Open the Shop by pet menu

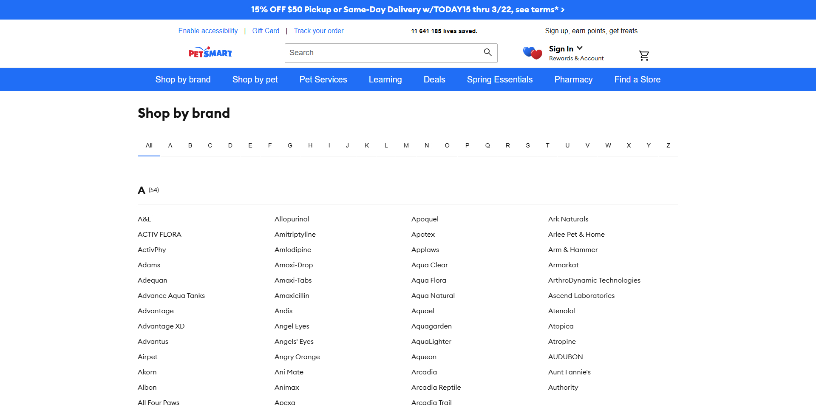(x=255, y=79)
